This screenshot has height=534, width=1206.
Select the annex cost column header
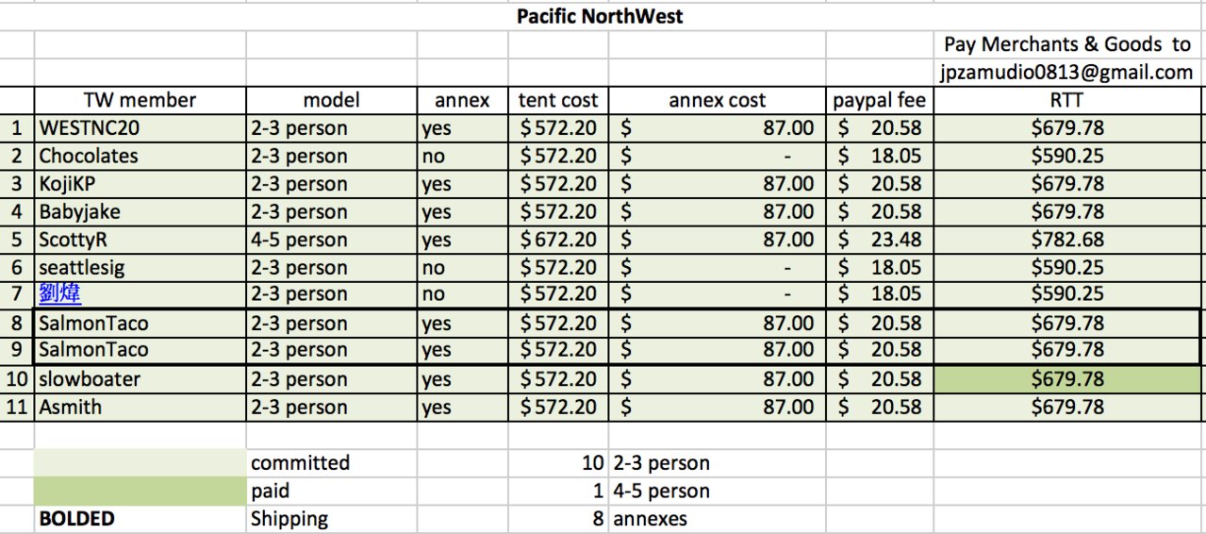[717, 100]
